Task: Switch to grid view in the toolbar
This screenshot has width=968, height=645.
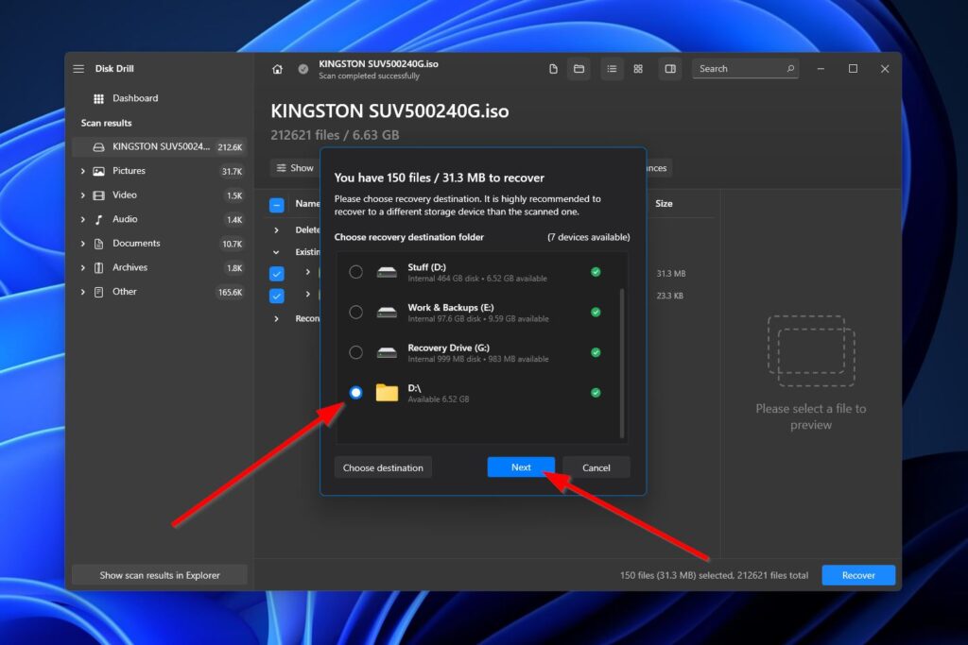Action: pyautogui.click(x=639, y=68)
